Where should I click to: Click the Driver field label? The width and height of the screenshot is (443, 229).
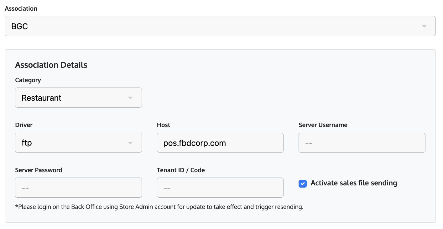tap(24, 125)
